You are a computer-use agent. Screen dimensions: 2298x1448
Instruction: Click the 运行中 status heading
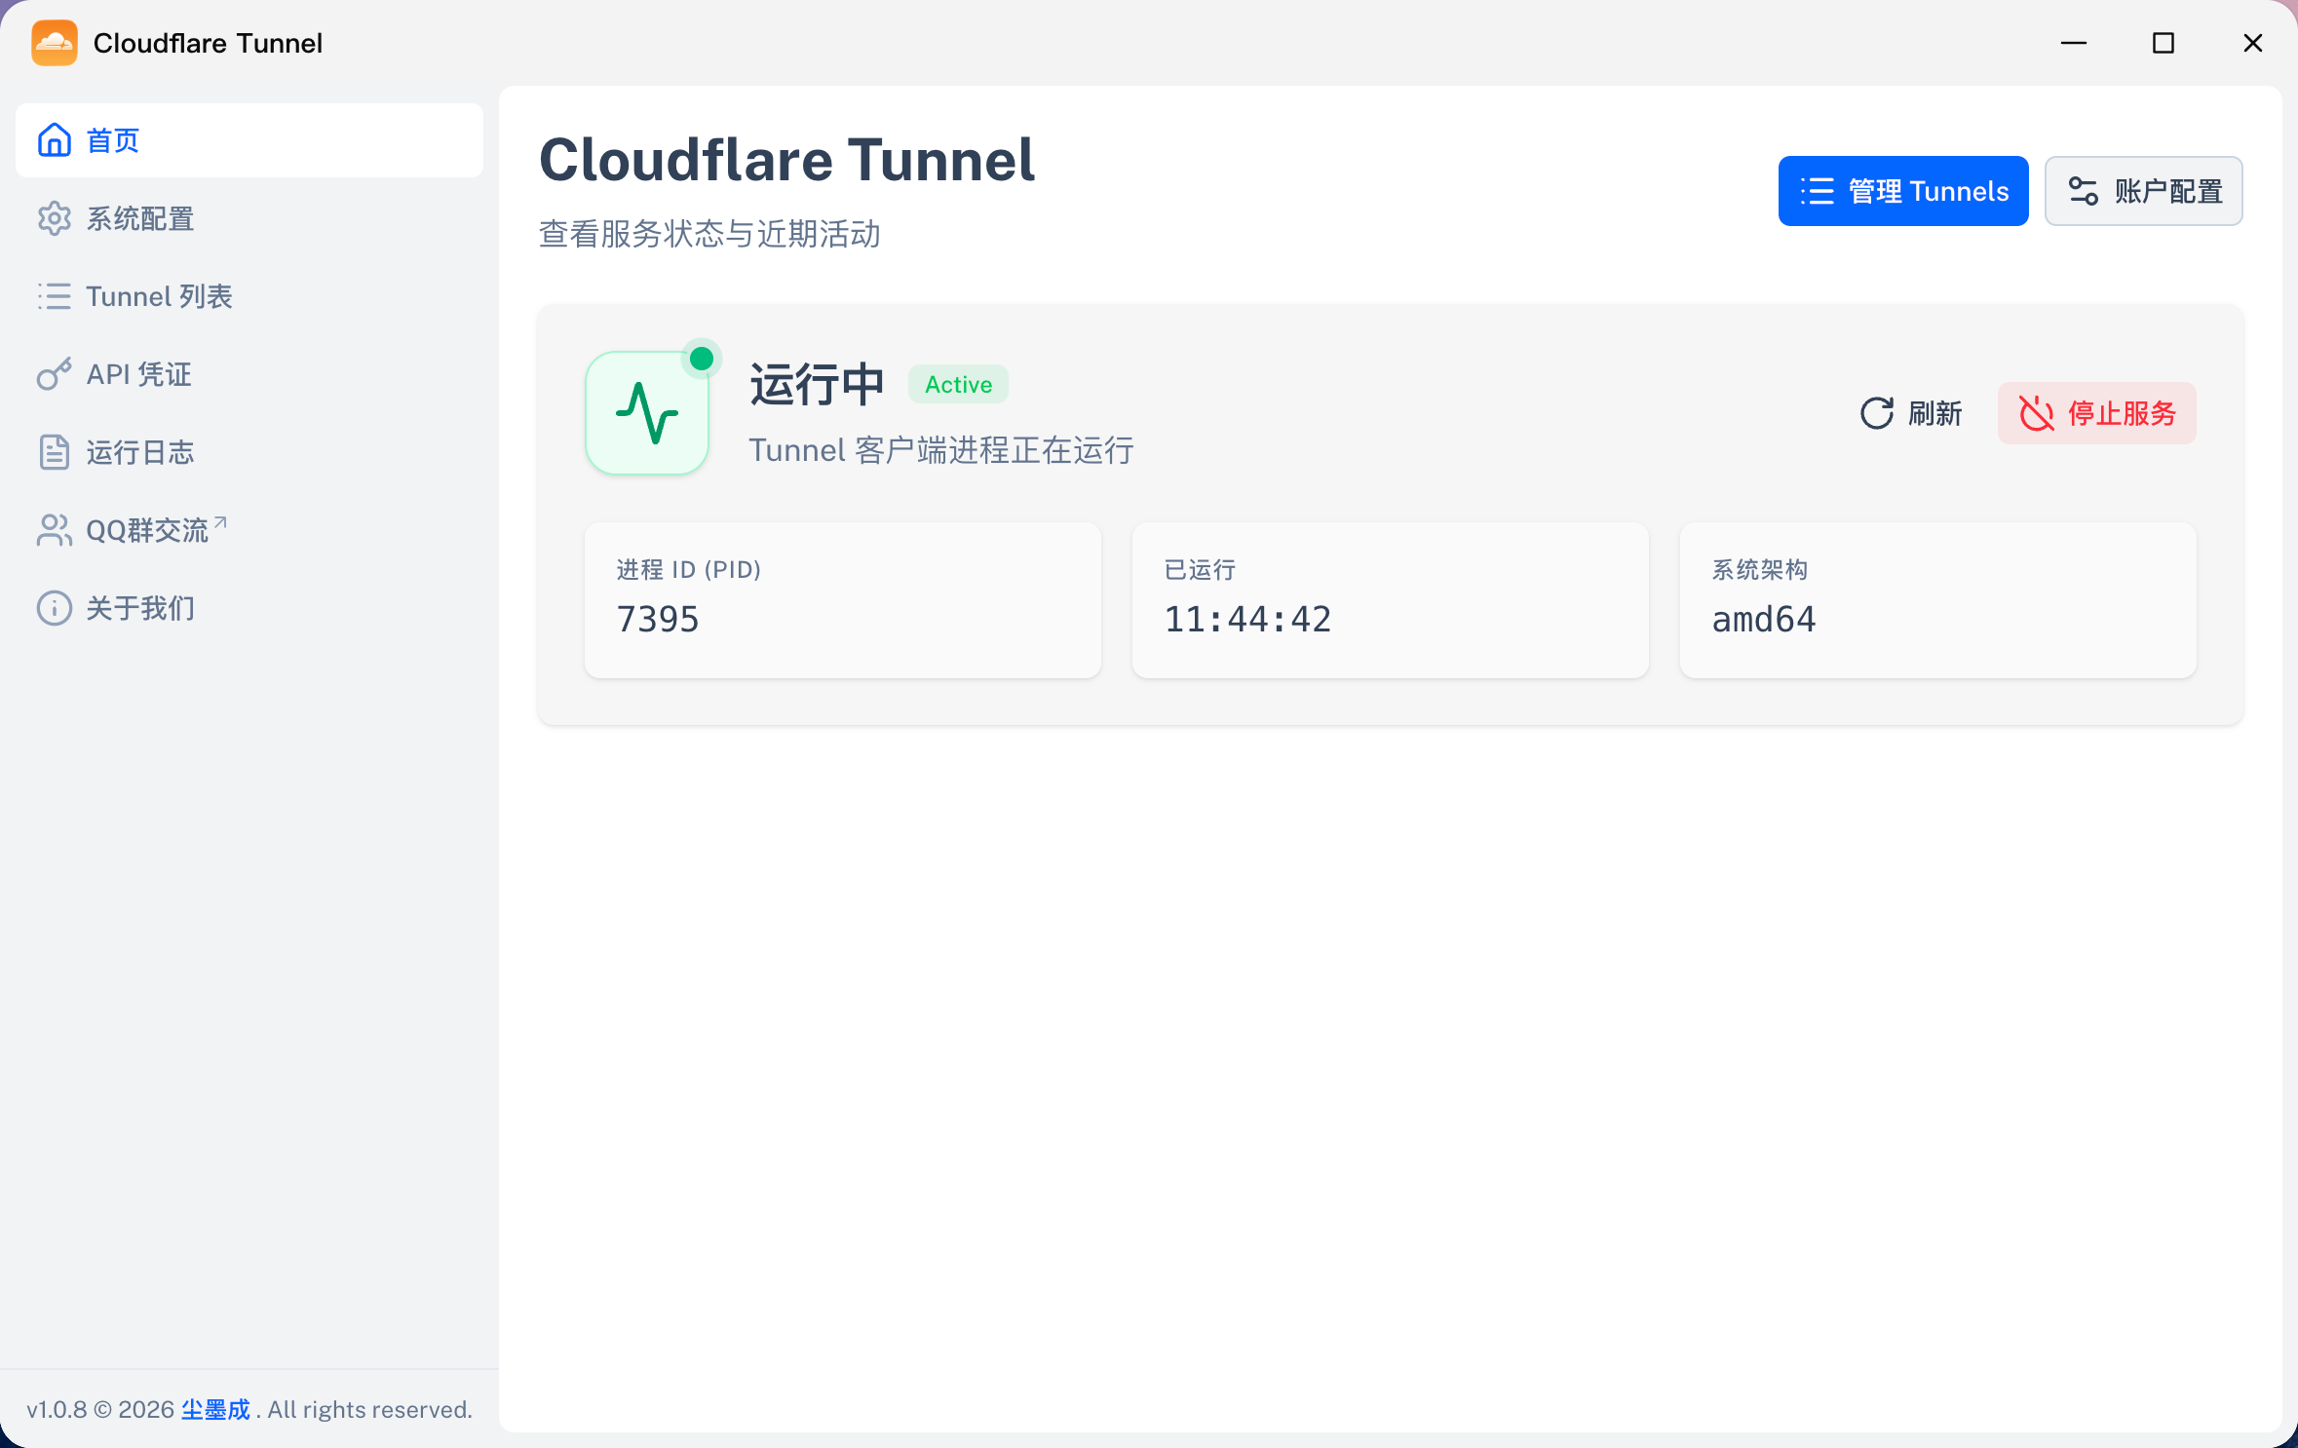pos(817,384)
